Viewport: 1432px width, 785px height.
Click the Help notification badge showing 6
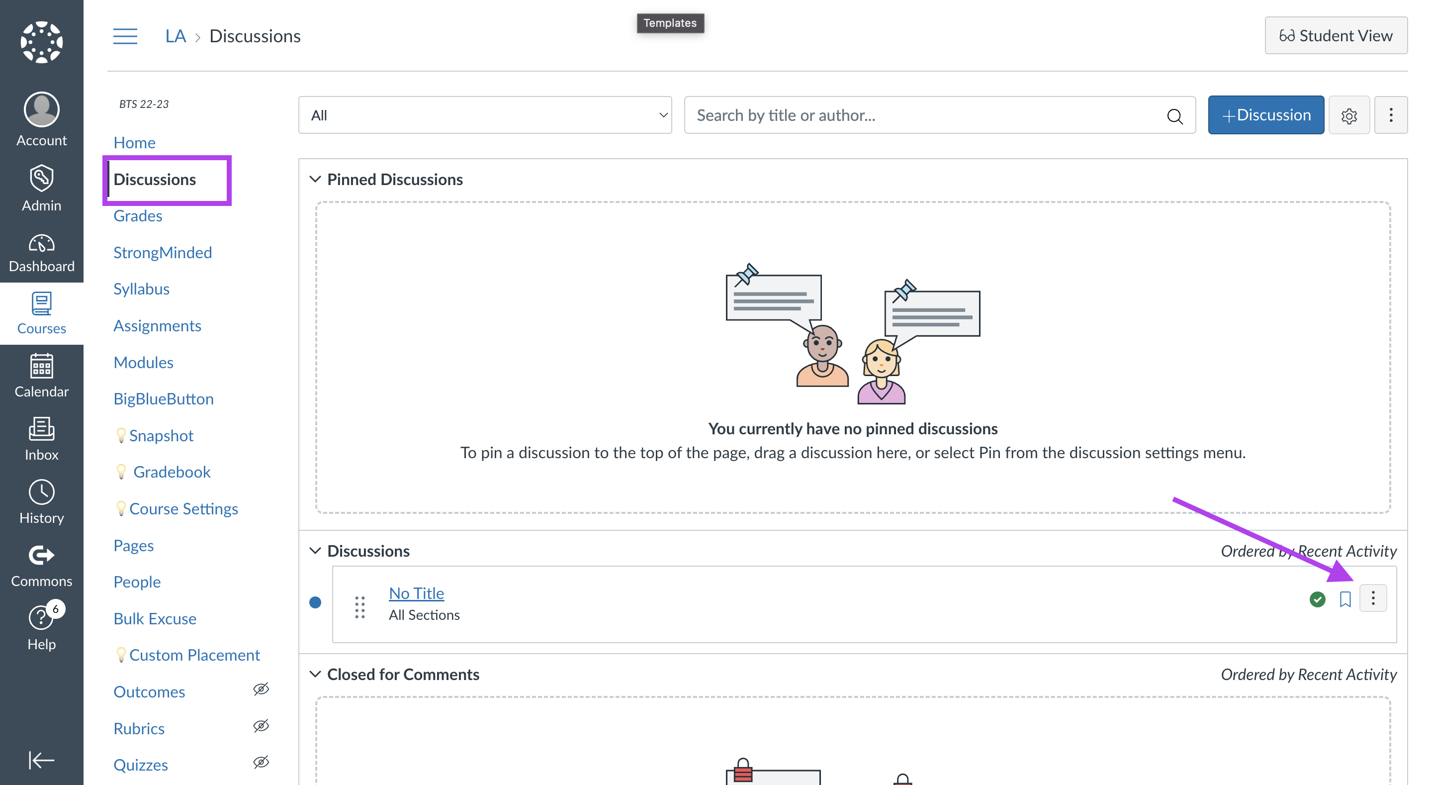tap(55, 609)
